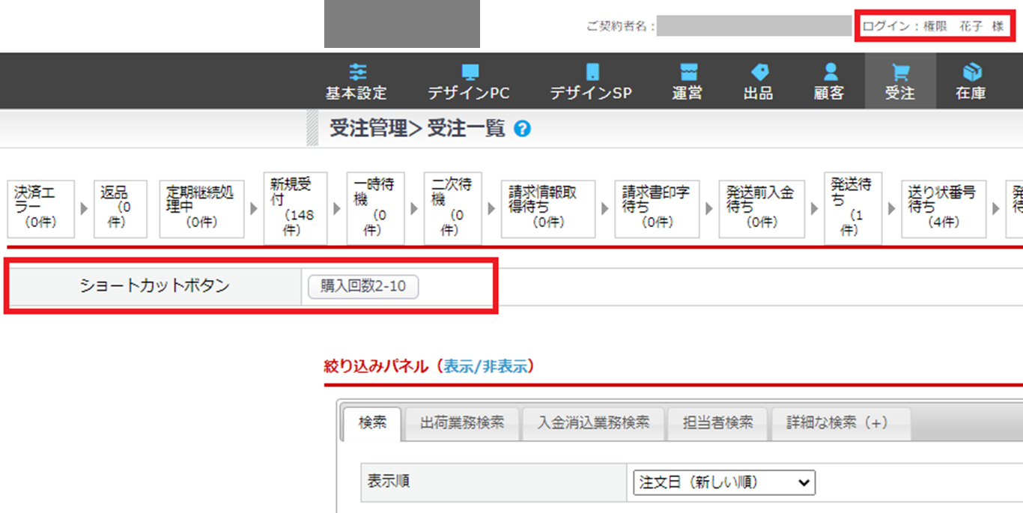The width and height of the screenshot is (1023, 513).
Task: Click the ログイン:権限 花子 様 text
Action: coord(932,26)
